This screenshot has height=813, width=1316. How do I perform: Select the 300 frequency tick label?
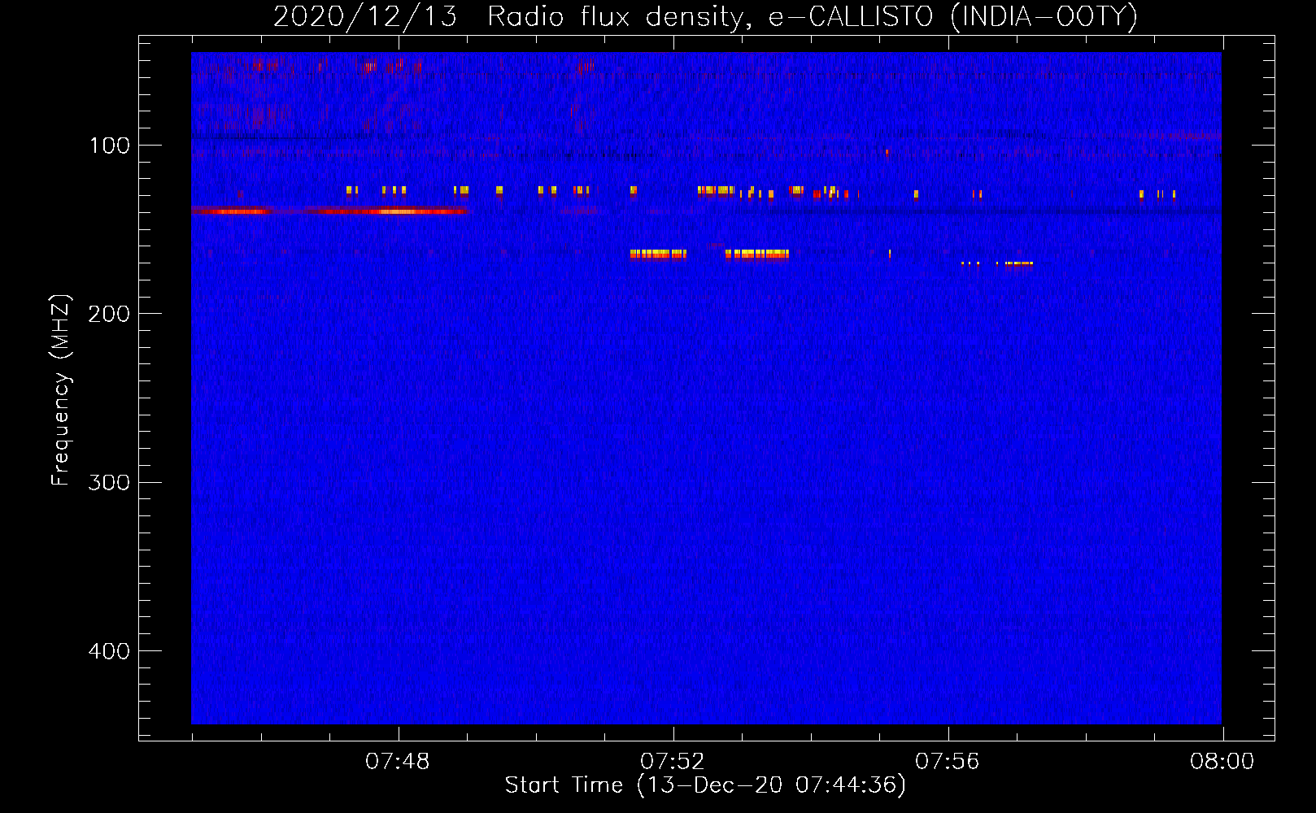click(x=109, y=482)
